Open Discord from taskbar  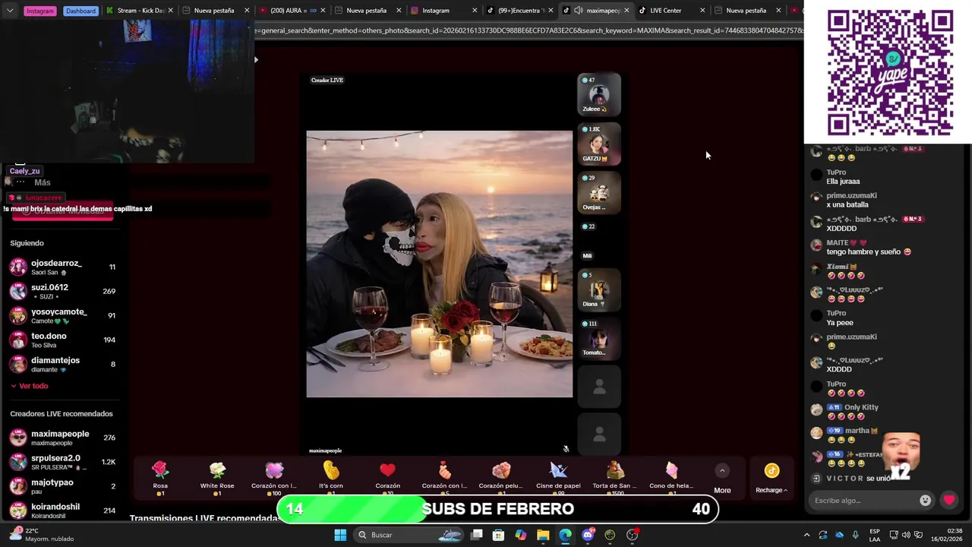[588, 535]
